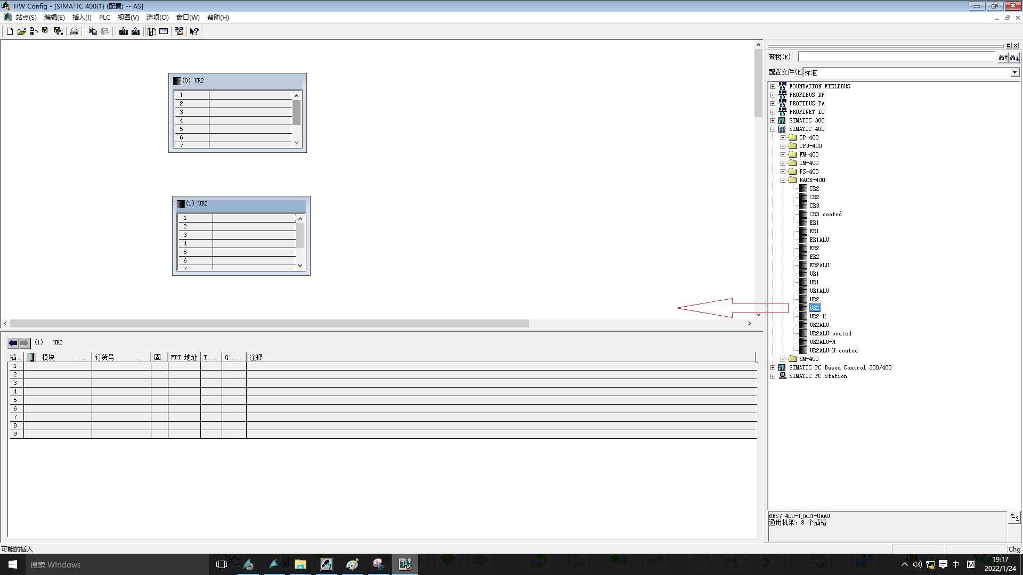Expand the SM-400 folder
The image size is (1023, 575).
(783, 359)
